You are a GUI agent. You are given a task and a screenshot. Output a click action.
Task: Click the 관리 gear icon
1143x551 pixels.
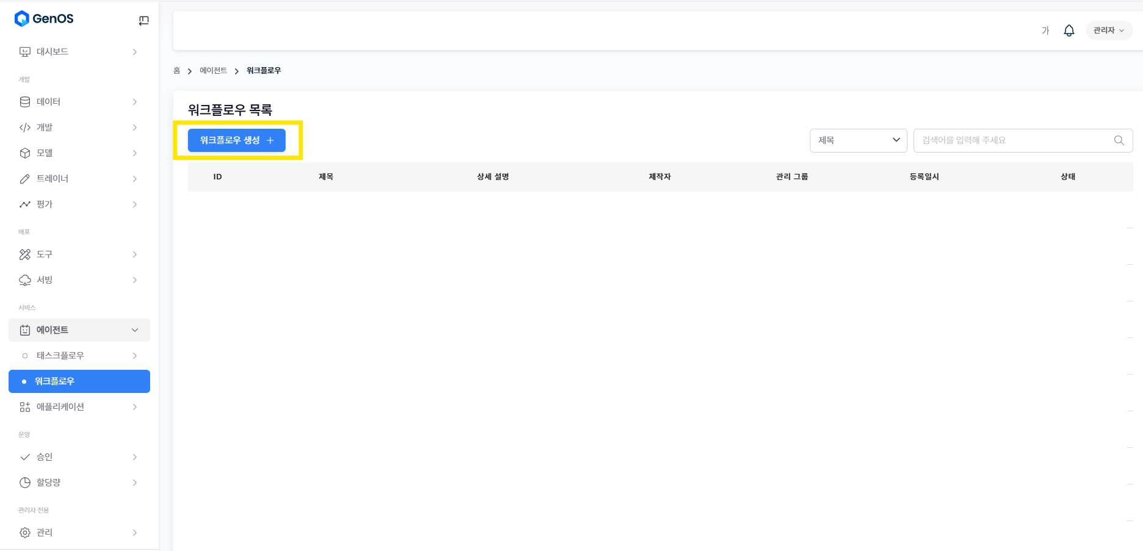(x=25, y=533)
